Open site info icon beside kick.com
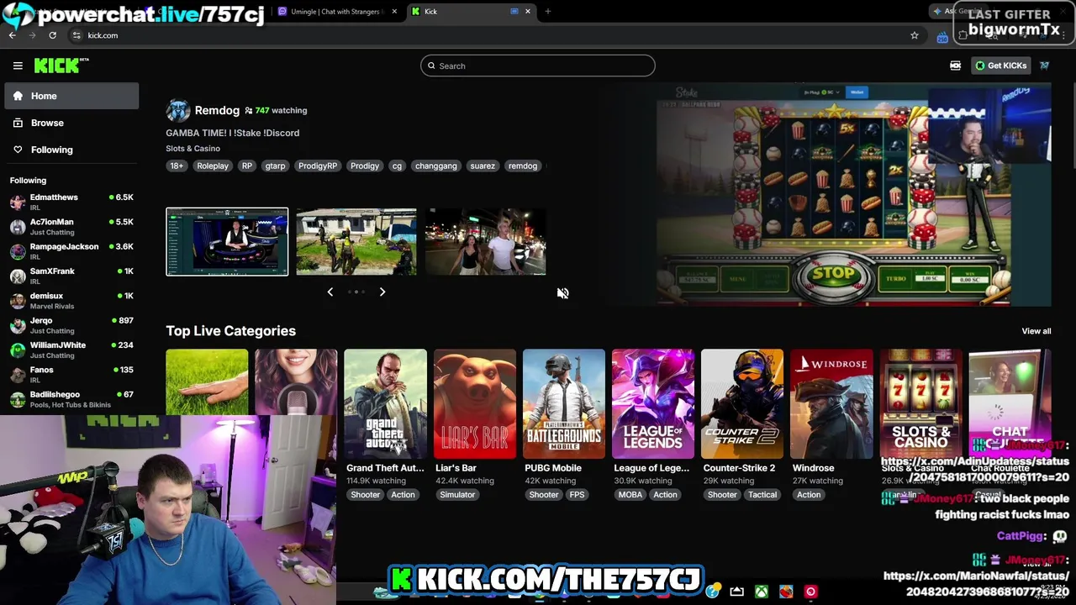The height and width of the screenshot is (605, 1076). 76,35
